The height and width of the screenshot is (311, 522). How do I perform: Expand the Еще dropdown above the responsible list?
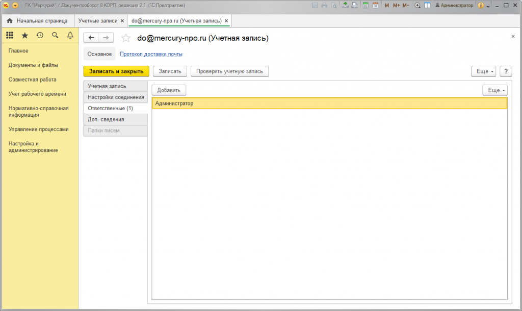click(494, 90)
